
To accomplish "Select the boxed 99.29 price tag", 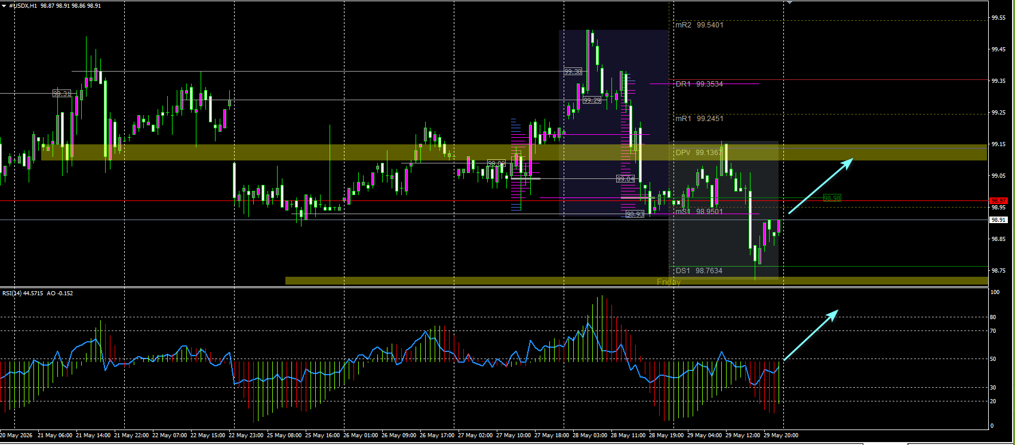I will click(x=592, y=100).
